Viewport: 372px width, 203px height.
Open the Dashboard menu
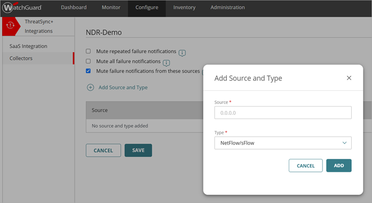73,8
